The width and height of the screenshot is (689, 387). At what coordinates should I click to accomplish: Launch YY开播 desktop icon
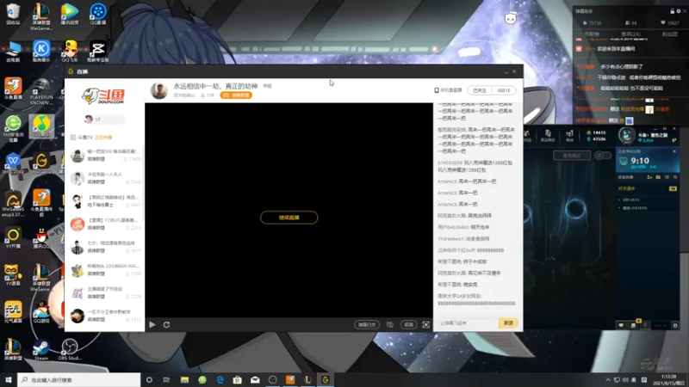[13, 238]
